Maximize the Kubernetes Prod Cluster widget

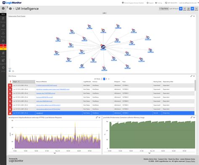point(191,16)
